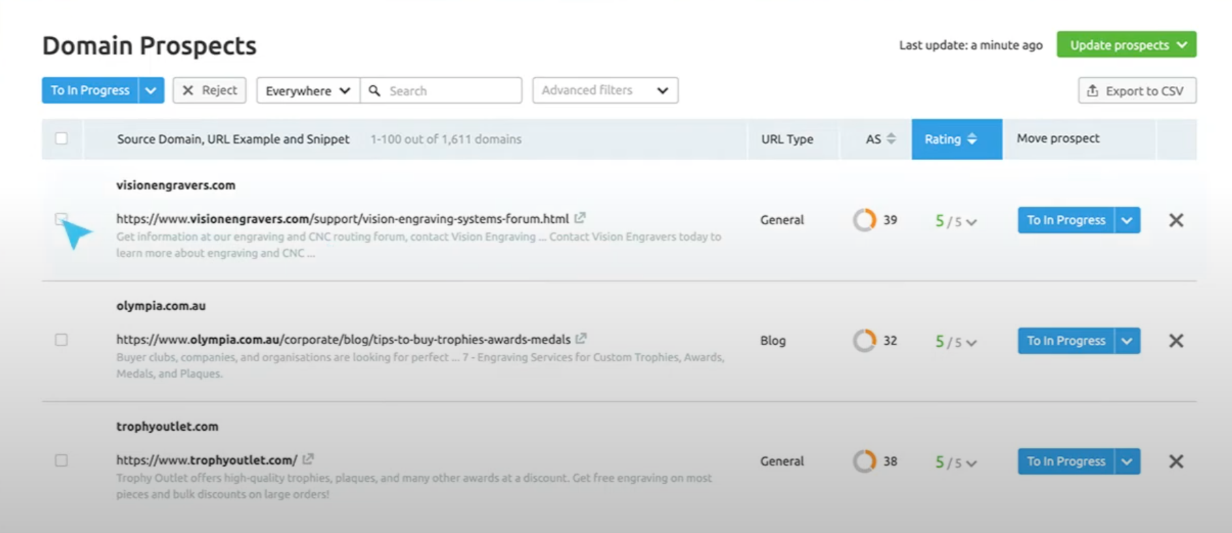Click the Reject button
Screen dimensions: 1232x533
[x=209, y=90]
